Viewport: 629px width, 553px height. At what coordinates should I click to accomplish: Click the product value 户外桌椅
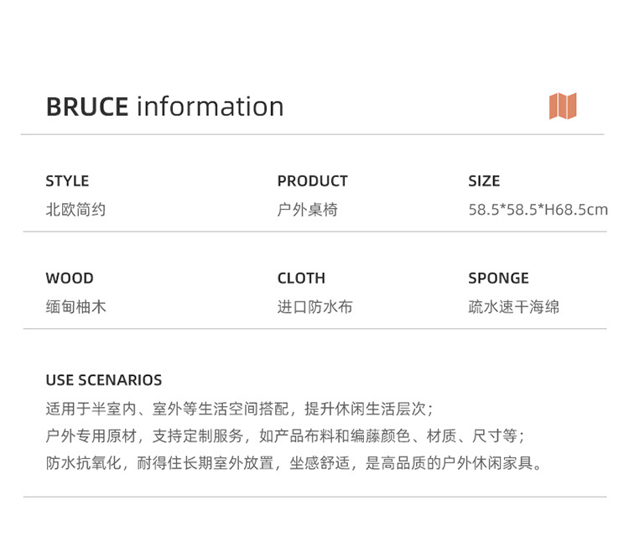[x=307, y=210]
